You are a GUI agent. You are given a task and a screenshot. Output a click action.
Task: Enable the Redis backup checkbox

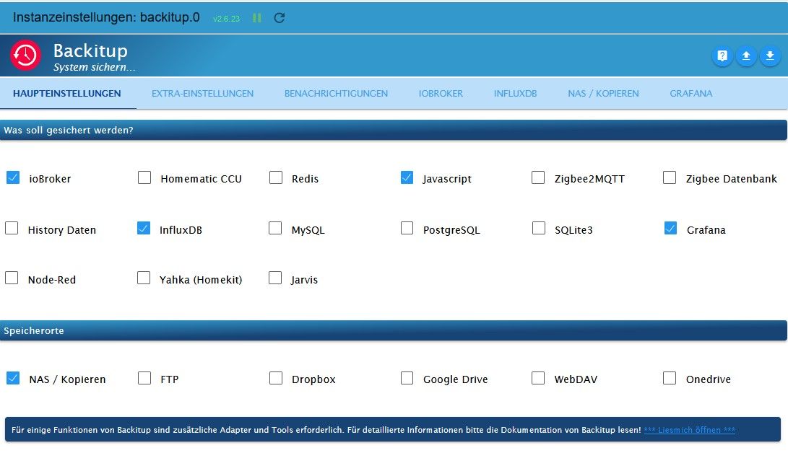(276, 177)
